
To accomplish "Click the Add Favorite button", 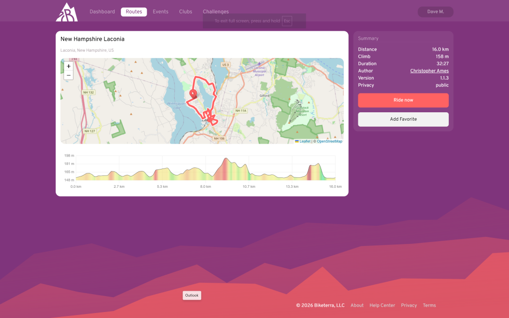I will tap(403, 119).
